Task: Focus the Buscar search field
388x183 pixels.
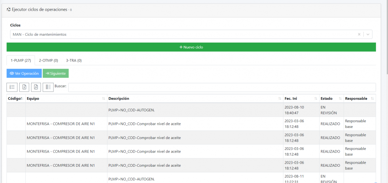Action: coord(222,87)
